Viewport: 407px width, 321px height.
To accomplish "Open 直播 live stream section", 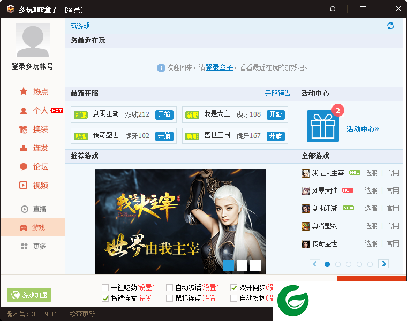I will pyautogui.click(x=33, y=209).
